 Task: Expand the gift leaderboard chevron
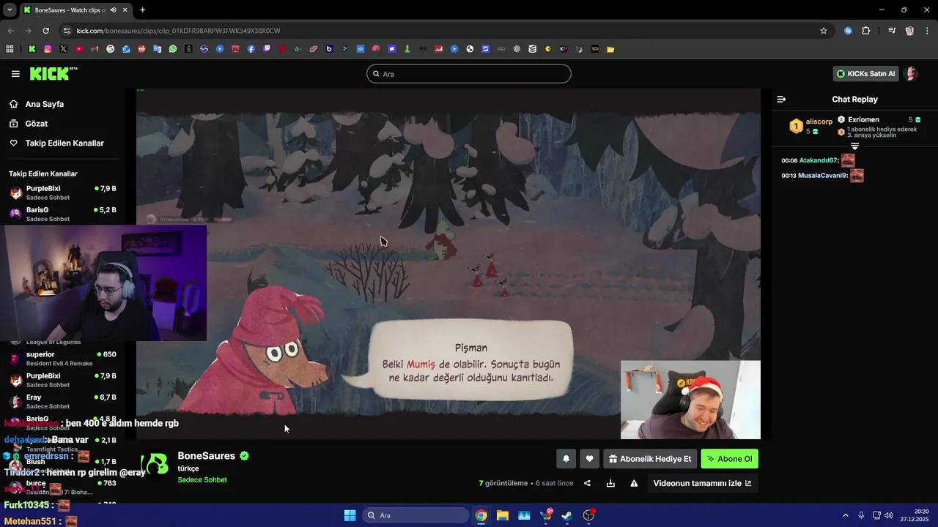[x=854, y=146]
